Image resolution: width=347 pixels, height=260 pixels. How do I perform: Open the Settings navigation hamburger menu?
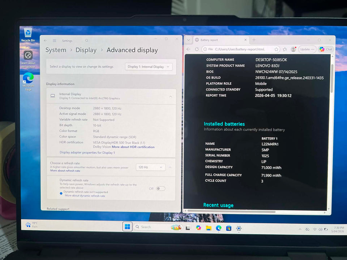point(55,41)
